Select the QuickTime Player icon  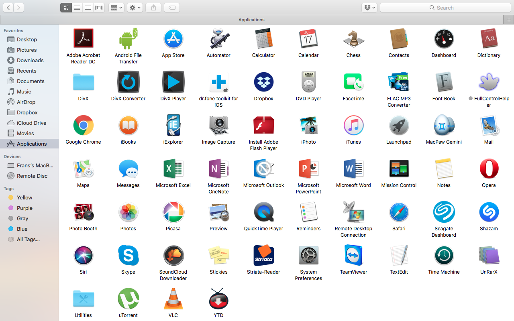(263, 212)
